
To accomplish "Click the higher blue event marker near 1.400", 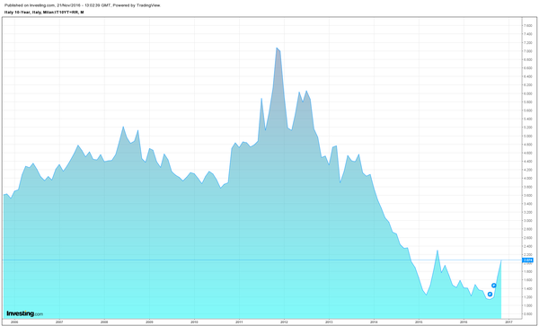I will (x=494, y=286).
